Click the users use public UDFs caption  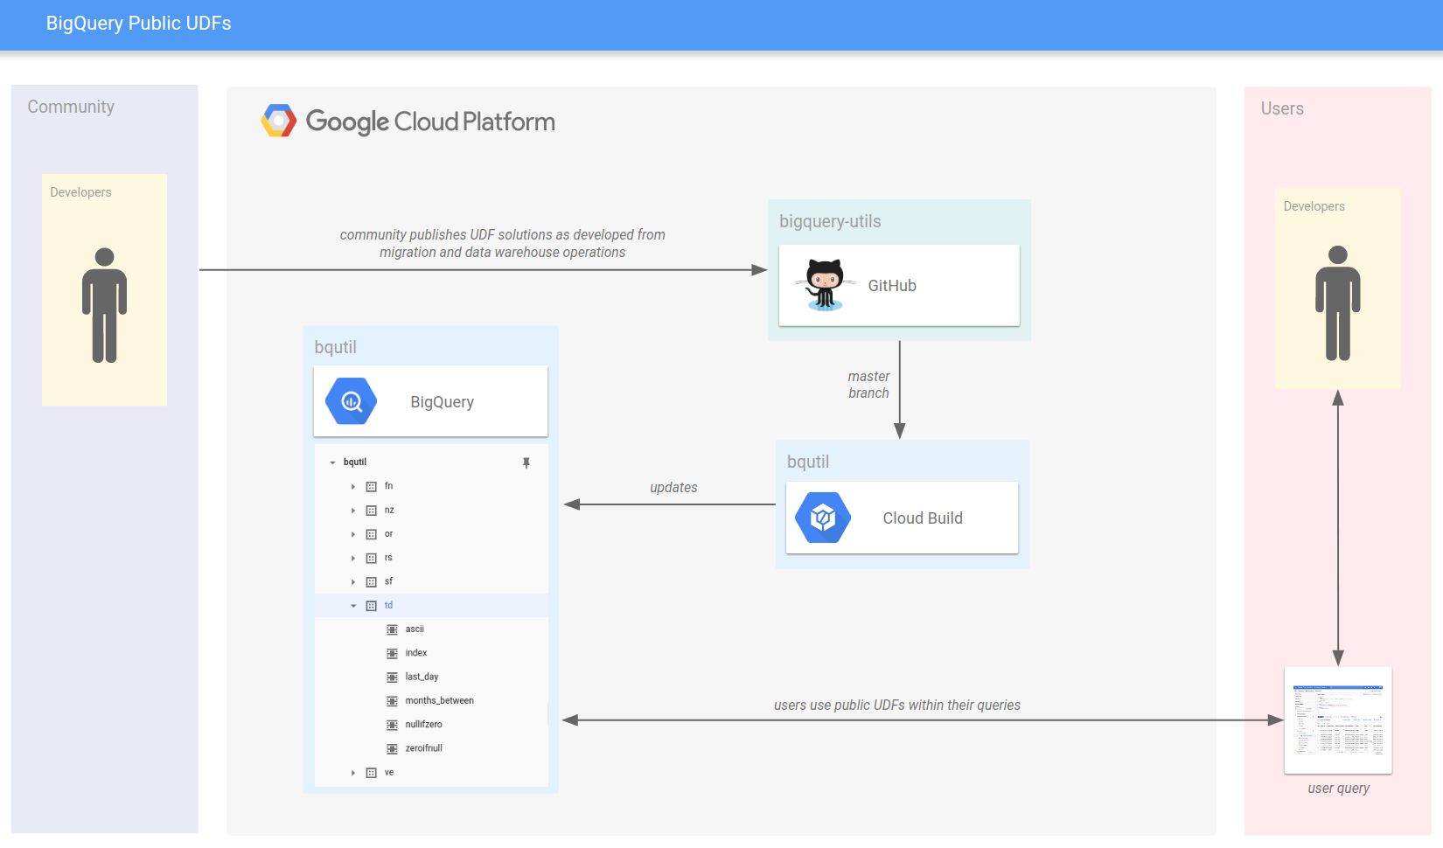tap(897, 706)
